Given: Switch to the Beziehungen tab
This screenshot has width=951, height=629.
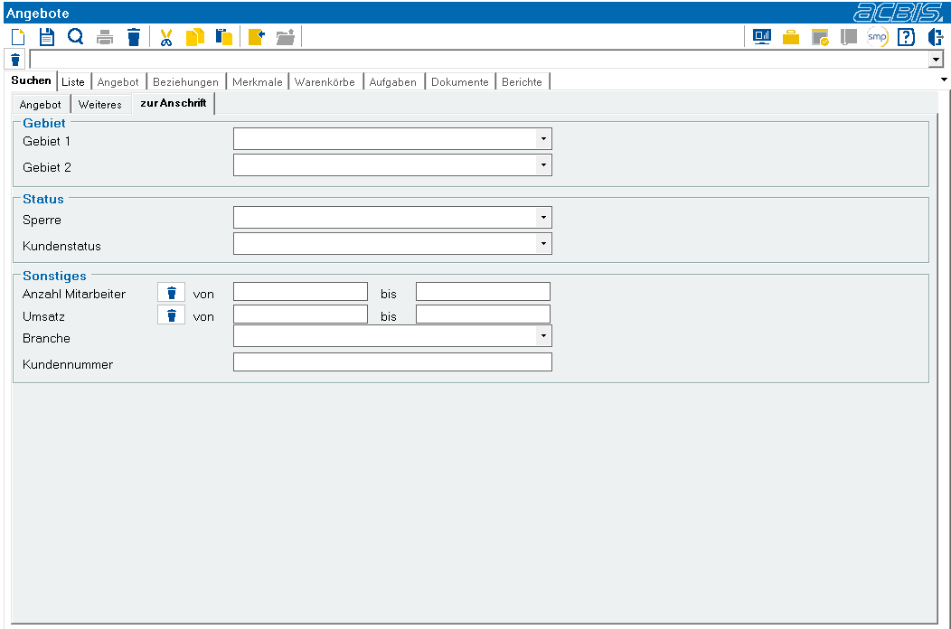Looking at the screenshot, I should (185, 82).
